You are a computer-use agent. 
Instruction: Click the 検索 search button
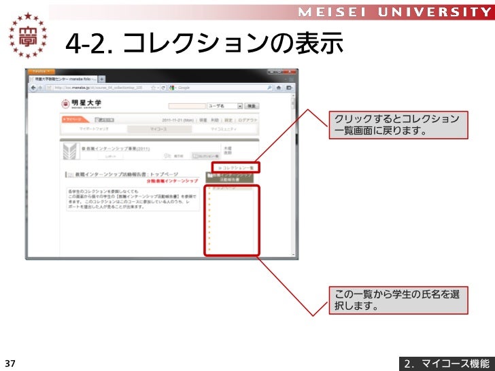pyautogui.click(x=252, y=106)
